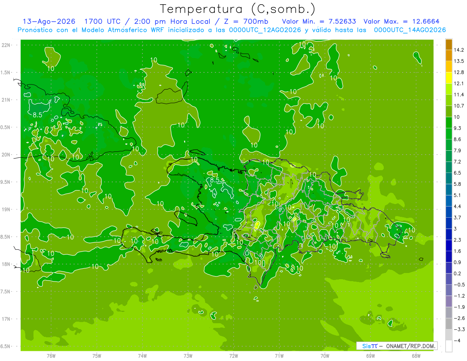The height and width of the screenshot is (361, 467).
Task: Pick the purple swatch between -1.9 and -1.2
Action: 449,302
